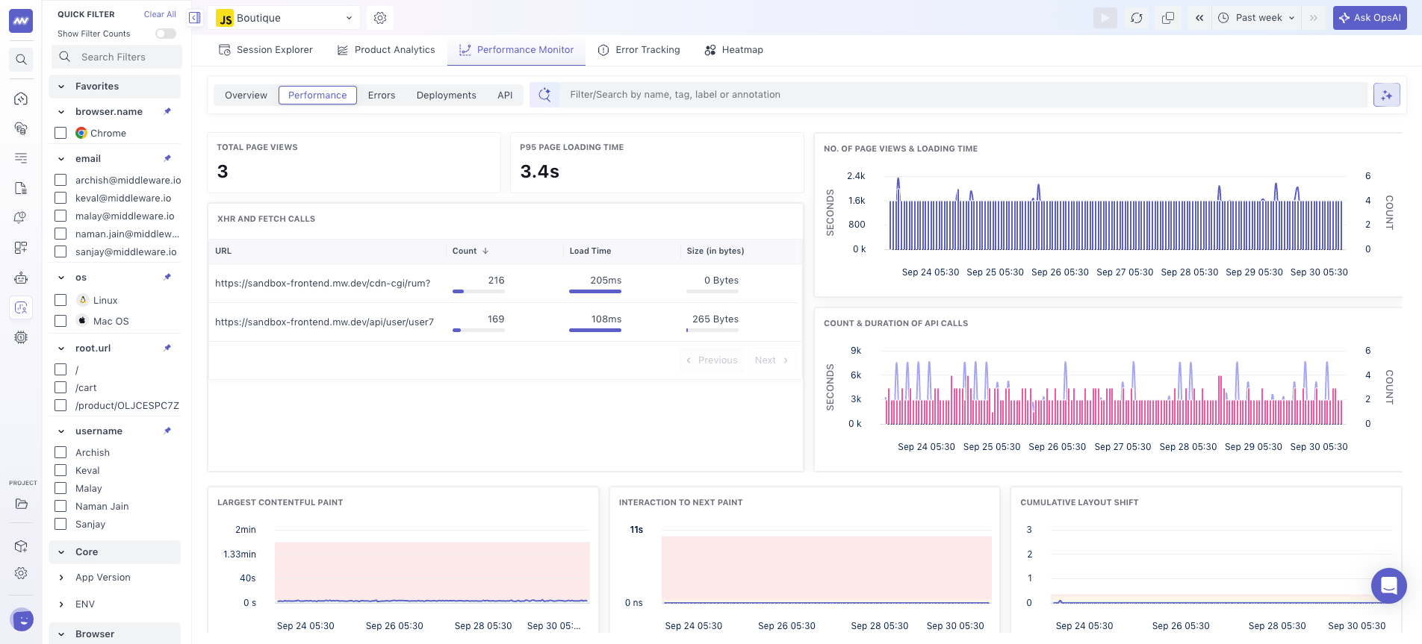Click the Filter/Search by name field
The image size is (1422, 644).
point(963,95)
